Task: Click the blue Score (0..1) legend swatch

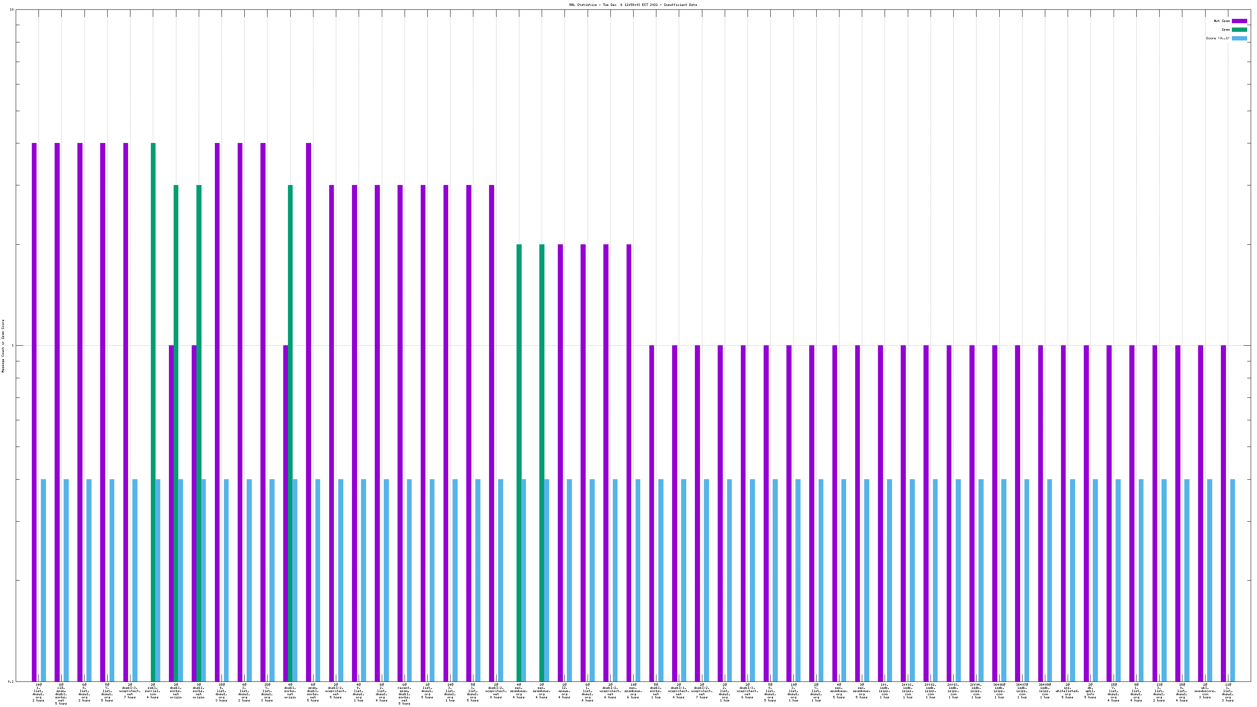Action: 1239,38
